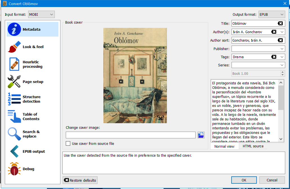This screenshot has height=189, width=290.
Task: Open the Metadata section in the sidebar
Action: click(33, 29)
